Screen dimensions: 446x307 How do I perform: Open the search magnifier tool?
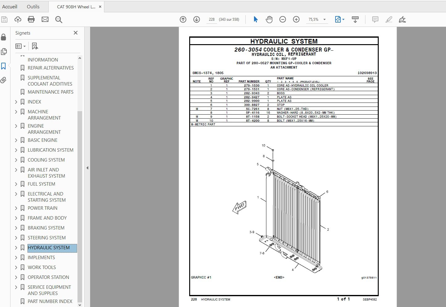59,19
